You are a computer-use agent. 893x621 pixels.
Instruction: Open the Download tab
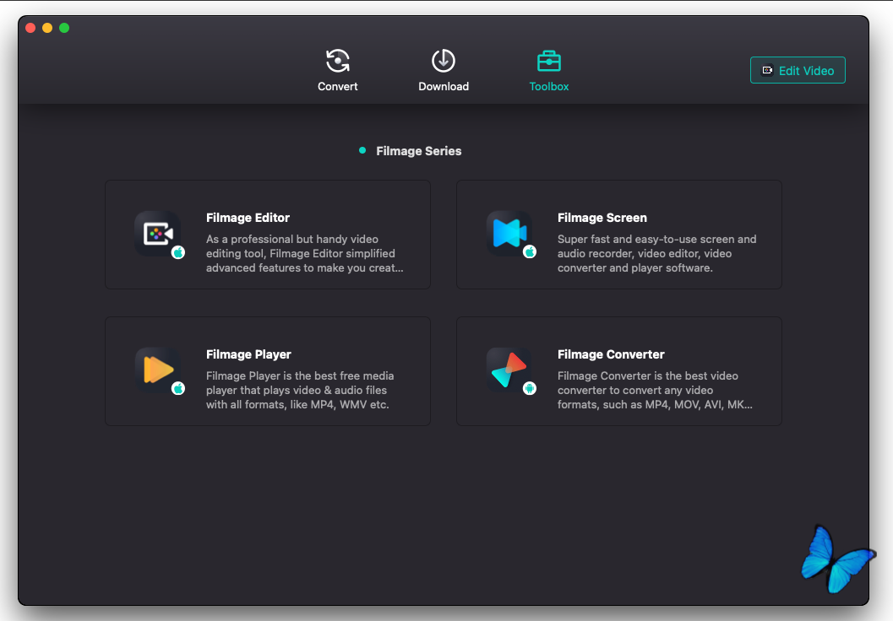click(444, 70)
